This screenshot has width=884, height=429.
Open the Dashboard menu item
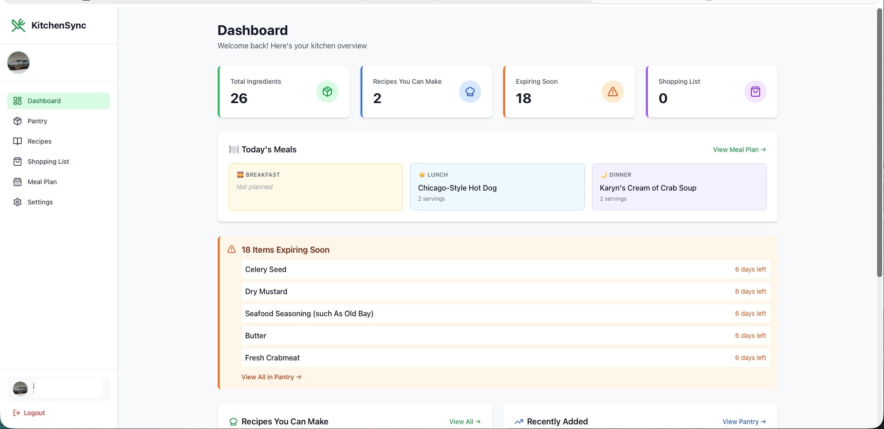coord(58,101)
